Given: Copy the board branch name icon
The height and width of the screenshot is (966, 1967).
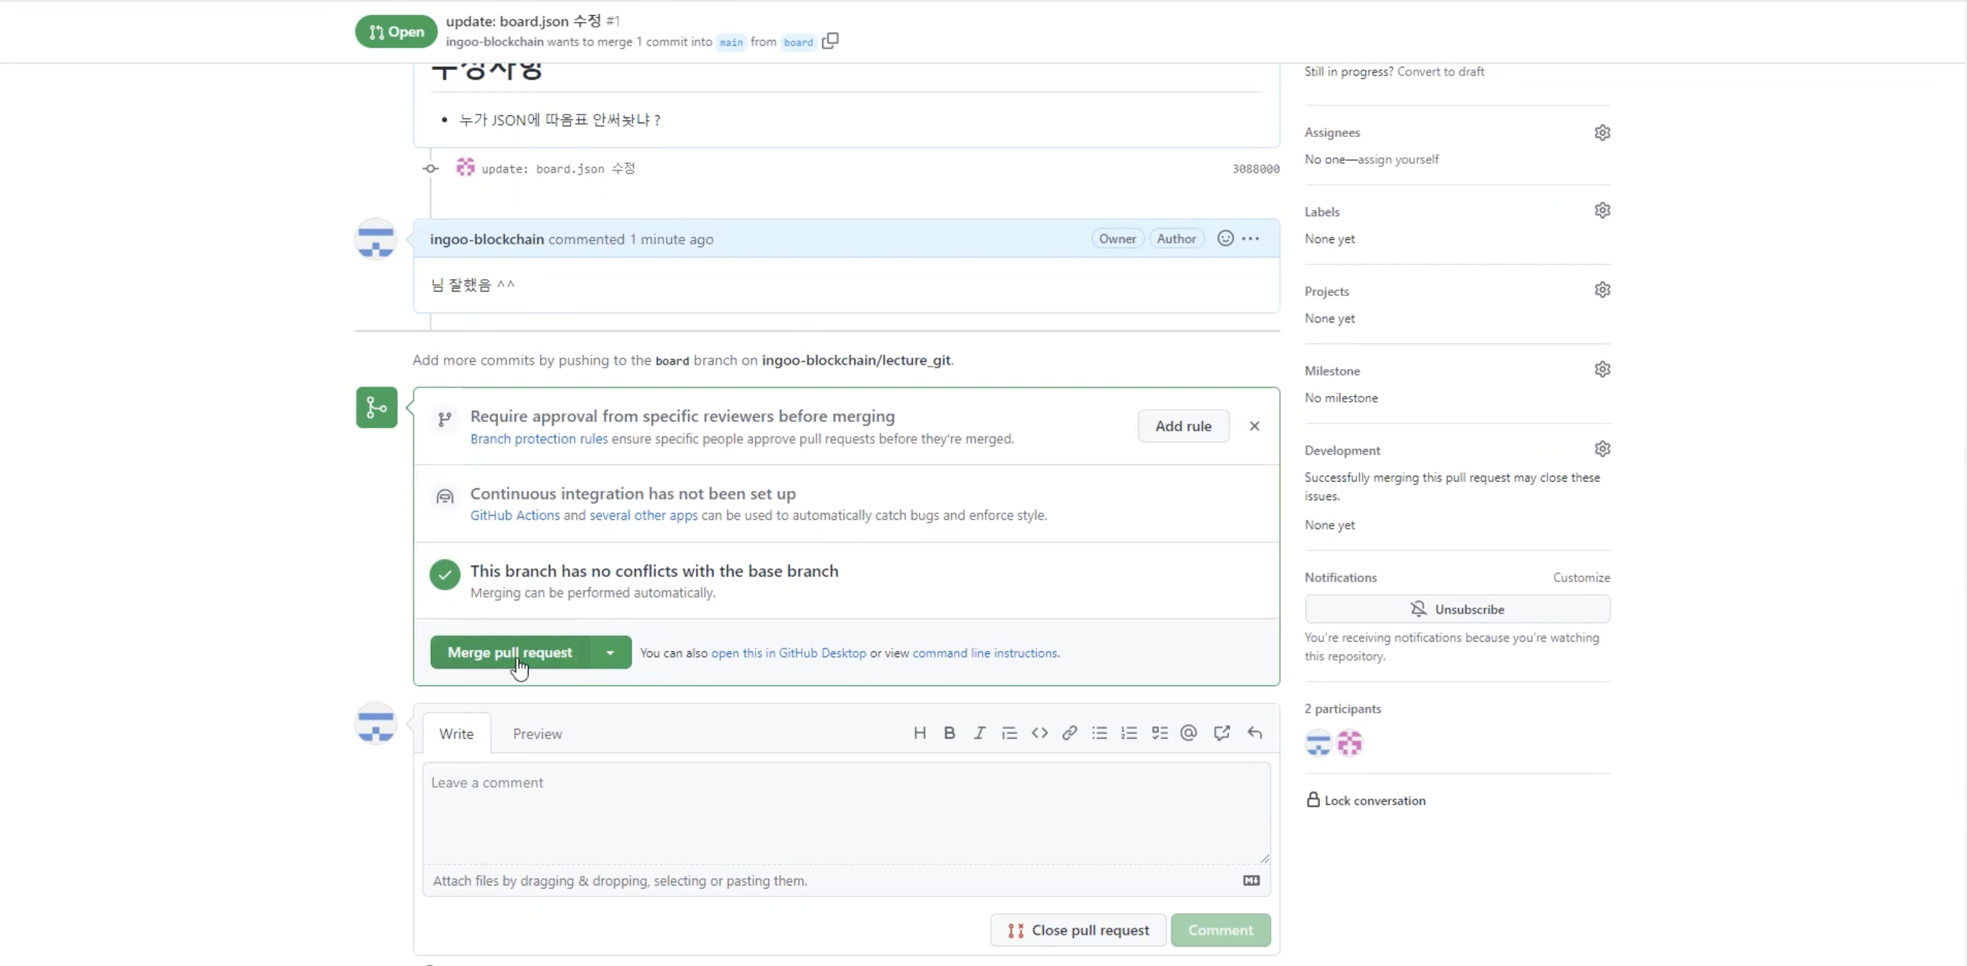Looking at the screenshot, I should 830,41.
